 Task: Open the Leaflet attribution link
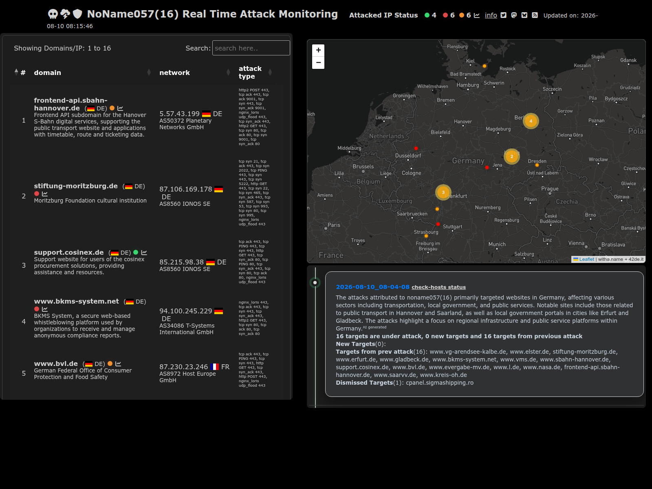[x=584, y=259]
